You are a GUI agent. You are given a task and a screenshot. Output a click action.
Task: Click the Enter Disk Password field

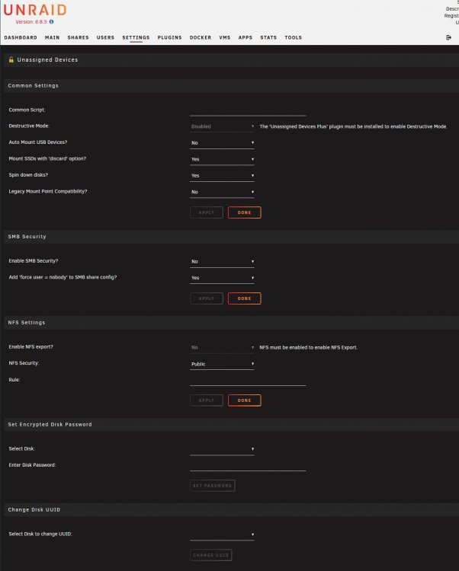click(x=248, y=466)
